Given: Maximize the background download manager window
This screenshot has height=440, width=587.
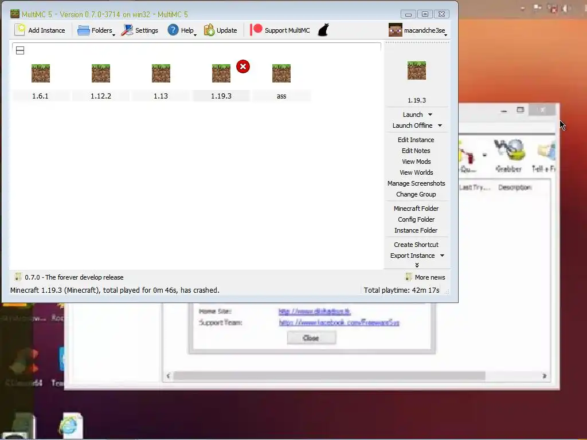Looking at the screenshot, I should click(x=521, y=109).
